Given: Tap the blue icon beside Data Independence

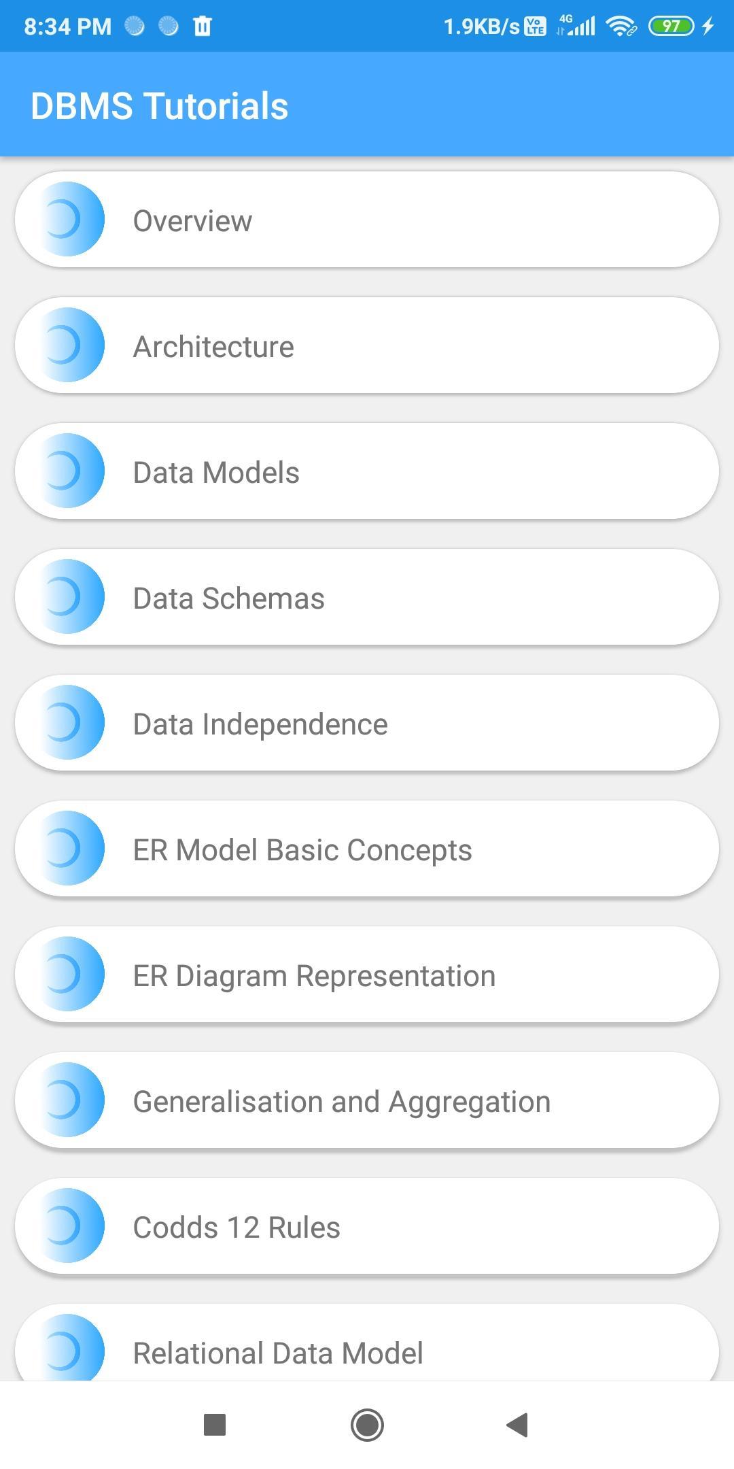Looking at the screenshot, I should click(x=69, y=722).
